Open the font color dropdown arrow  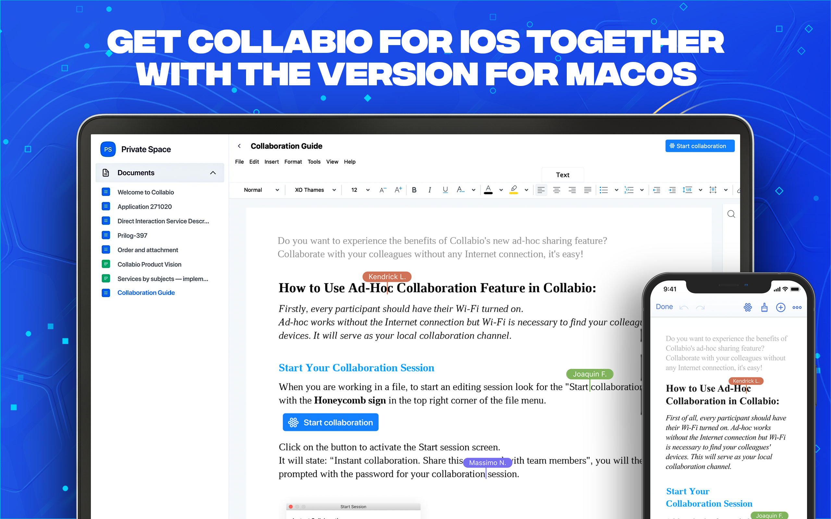501,190
